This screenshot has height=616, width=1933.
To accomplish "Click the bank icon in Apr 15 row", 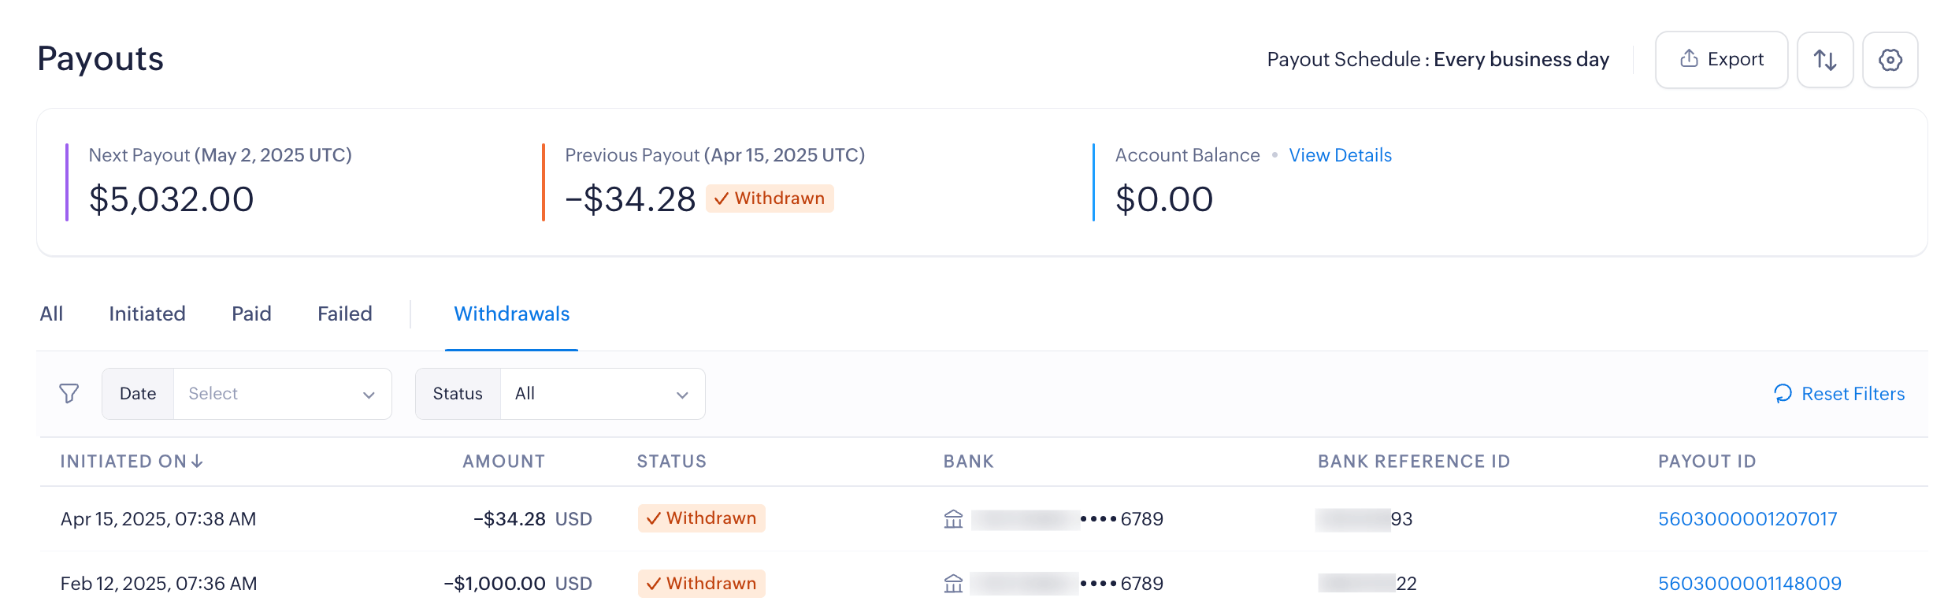I will 953,519.
